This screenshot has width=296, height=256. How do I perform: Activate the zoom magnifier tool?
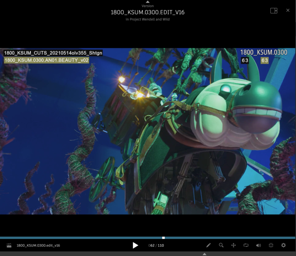[221, 245]
